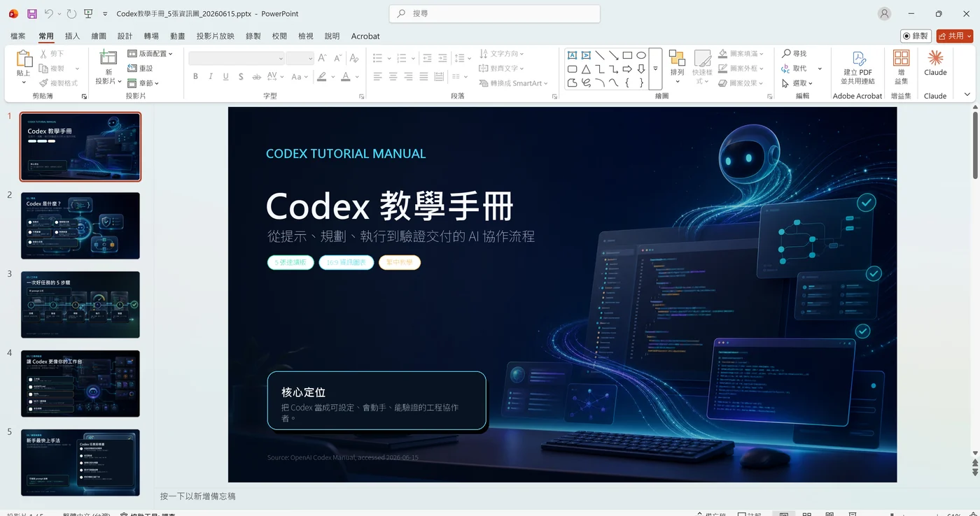Image resolution: width=980 pixels, height=516 pixels.
Task: Switch to the Animations (動畫) tab
Action: click(178, 36)
